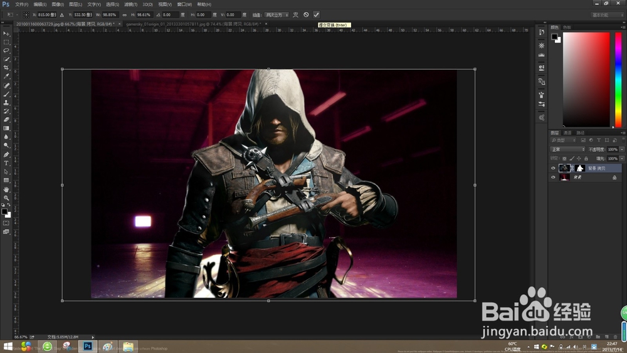Filter layers by adjustment layer icon
627x353 pixels.
[591, 140]
